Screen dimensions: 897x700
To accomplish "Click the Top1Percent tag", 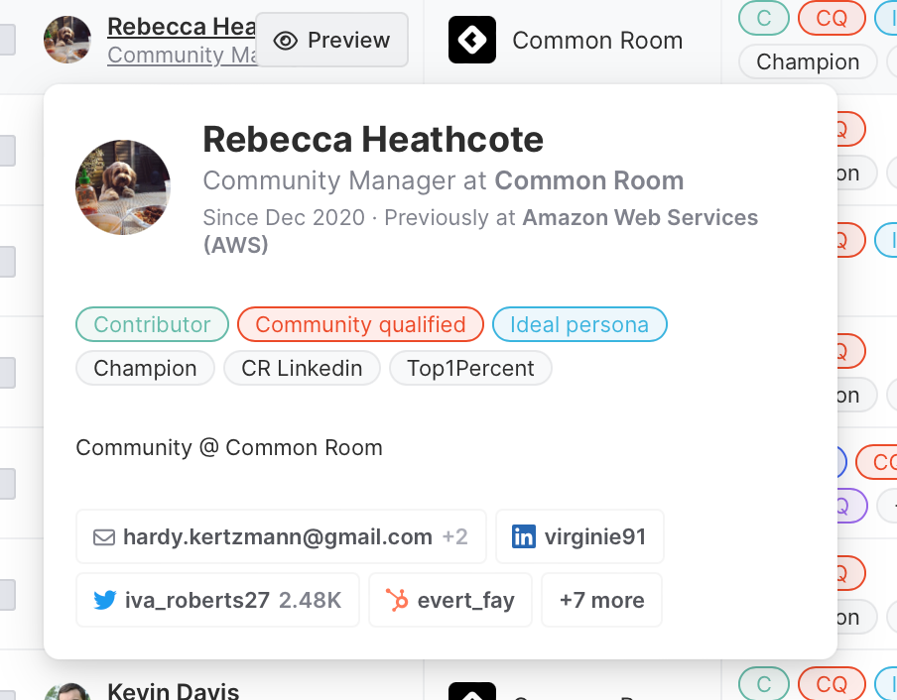I will click(x=470, y=368).
